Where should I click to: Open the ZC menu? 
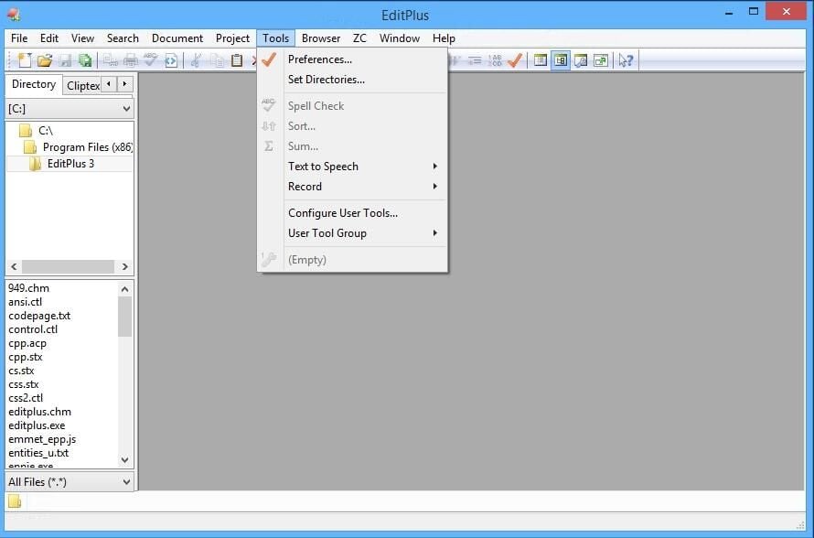tap(359, 38)
